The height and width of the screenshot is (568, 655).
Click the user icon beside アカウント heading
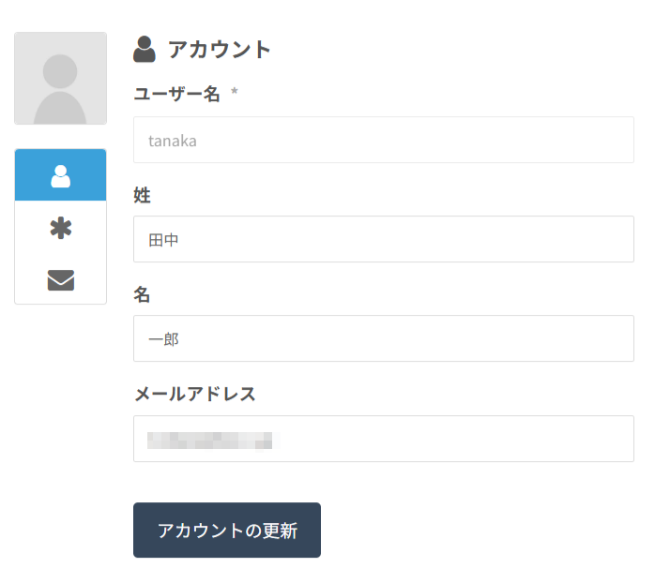[145, 49]
